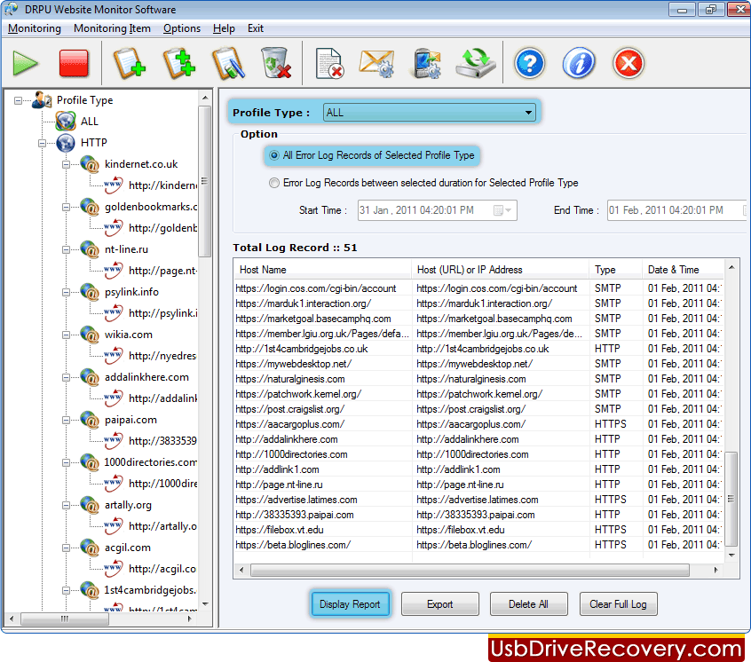Screen dimensions: 751x662
Task: Open the mobile alert settings icon
Action: pos(426,63)
